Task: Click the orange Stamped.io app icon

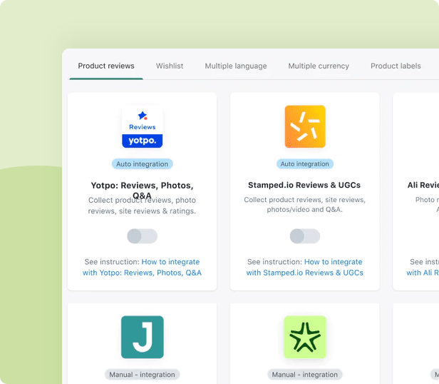Action: point(305,126)
